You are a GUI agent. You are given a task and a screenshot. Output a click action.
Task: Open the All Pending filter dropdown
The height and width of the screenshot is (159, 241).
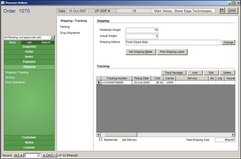(52, 37)
